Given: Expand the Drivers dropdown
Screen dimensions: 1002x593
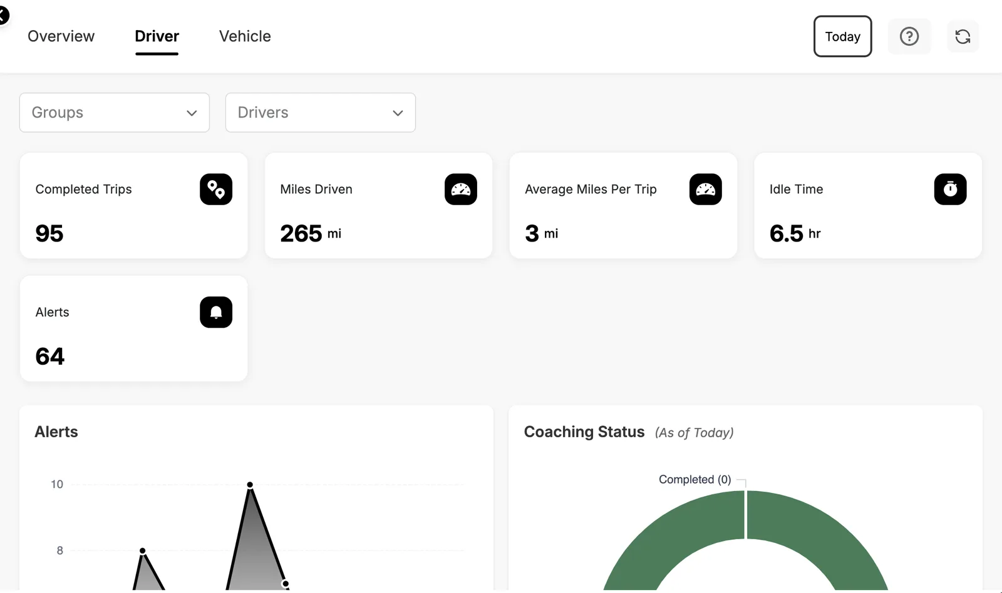Looking at the screenshot, I should pyautogui.click(x=321, y=113).
